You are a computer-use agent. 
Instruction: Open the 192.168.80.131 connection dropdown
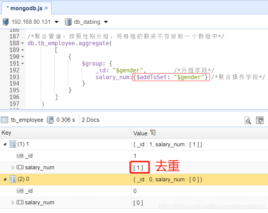[x=57, y=22]
